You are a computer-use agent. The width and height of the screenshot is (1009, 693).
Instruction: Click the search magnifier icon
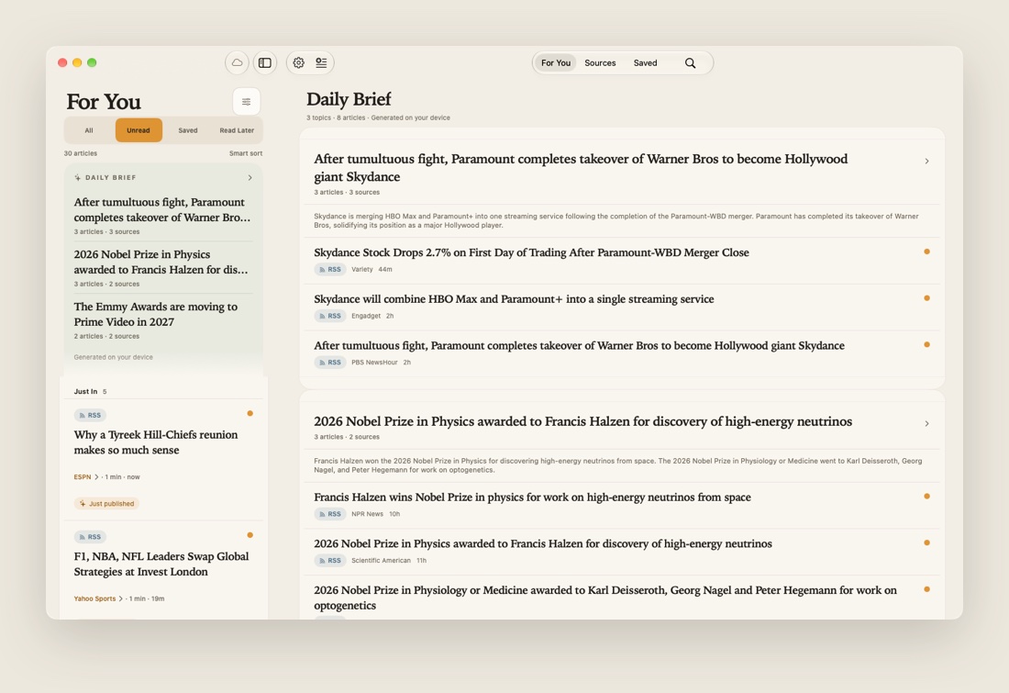pyautogui.click(x=690, y=62)
